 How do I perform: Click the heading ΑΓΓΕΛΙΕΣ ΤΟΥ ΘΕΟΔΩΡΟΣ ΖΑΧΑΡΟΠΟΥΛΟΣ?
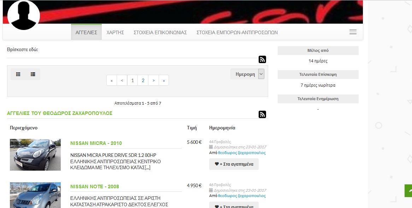pos(60,113)
